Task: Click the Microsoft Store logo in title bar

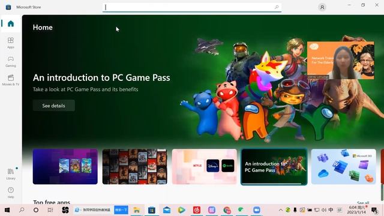Action: coord(8,7)
